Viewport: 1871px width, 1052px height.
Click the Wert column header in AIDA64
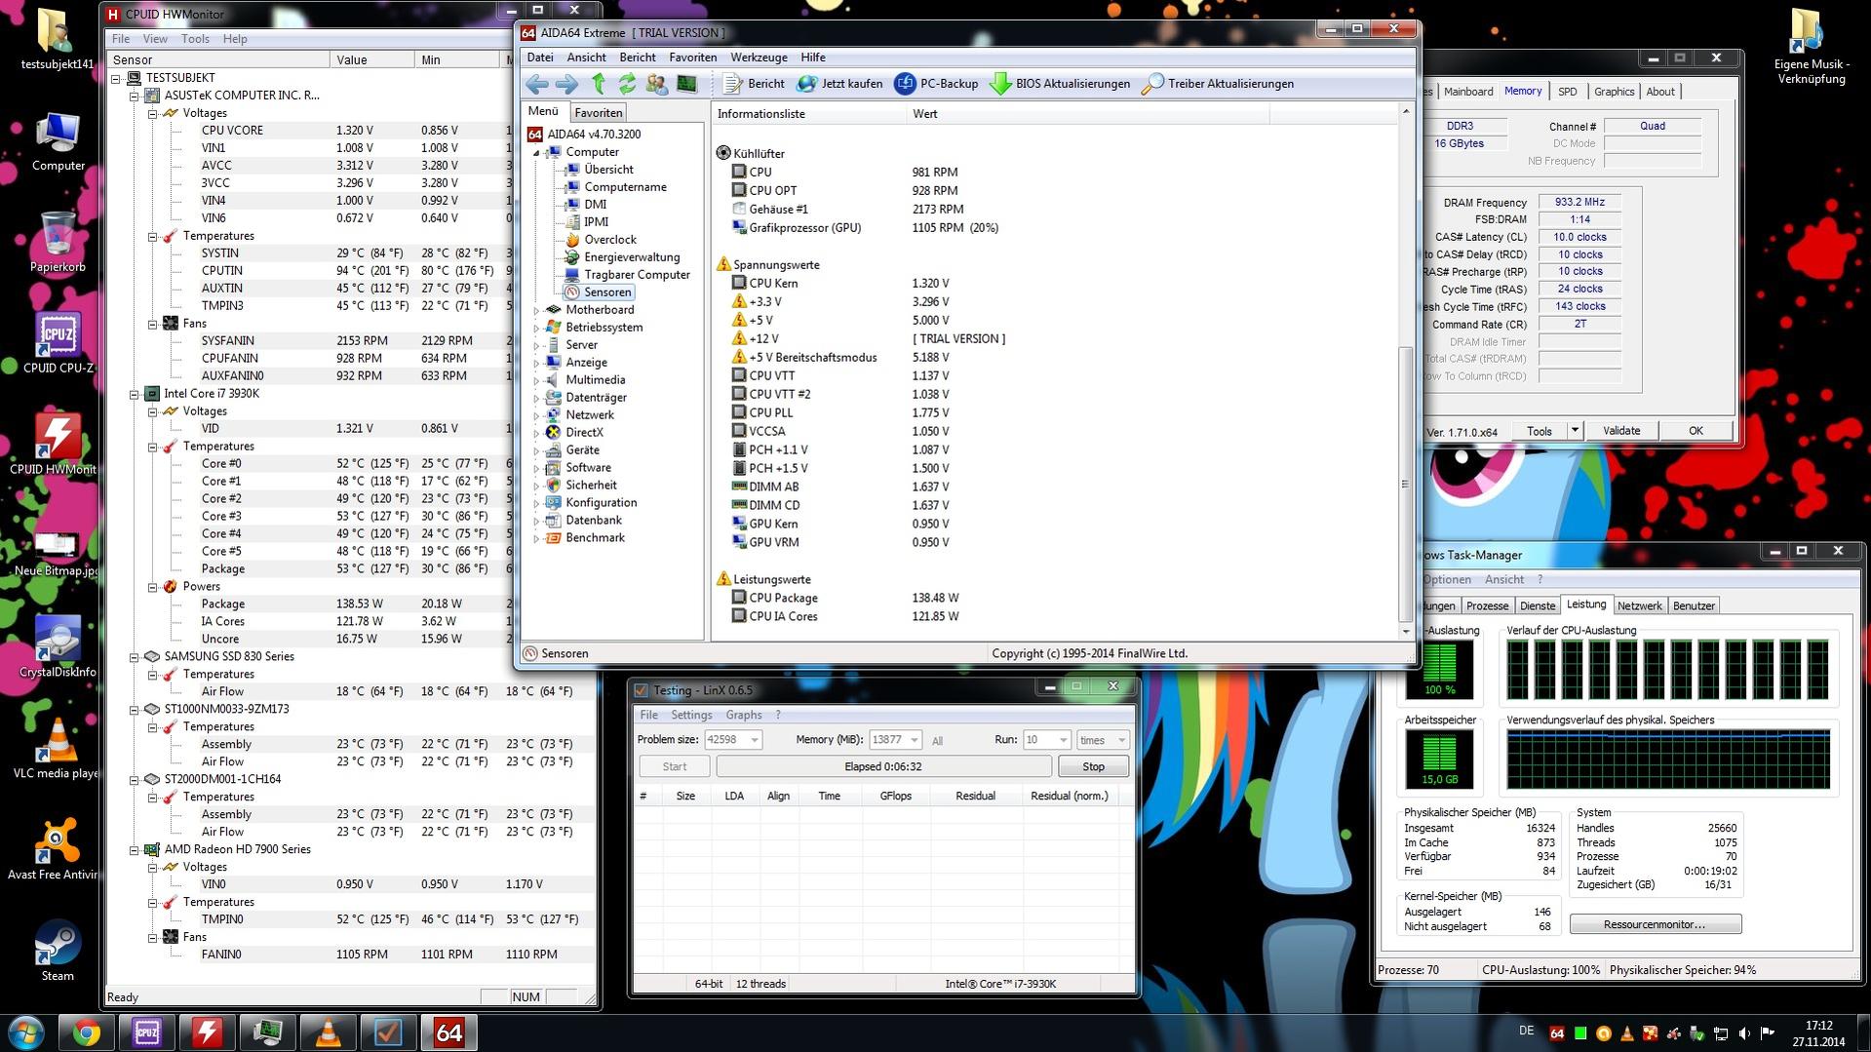click(x=1087, y=114)
